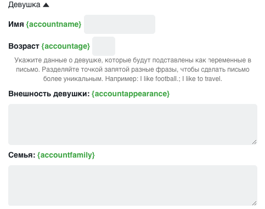
Task: Click the bold Возраст label
Action: (24, 46)
